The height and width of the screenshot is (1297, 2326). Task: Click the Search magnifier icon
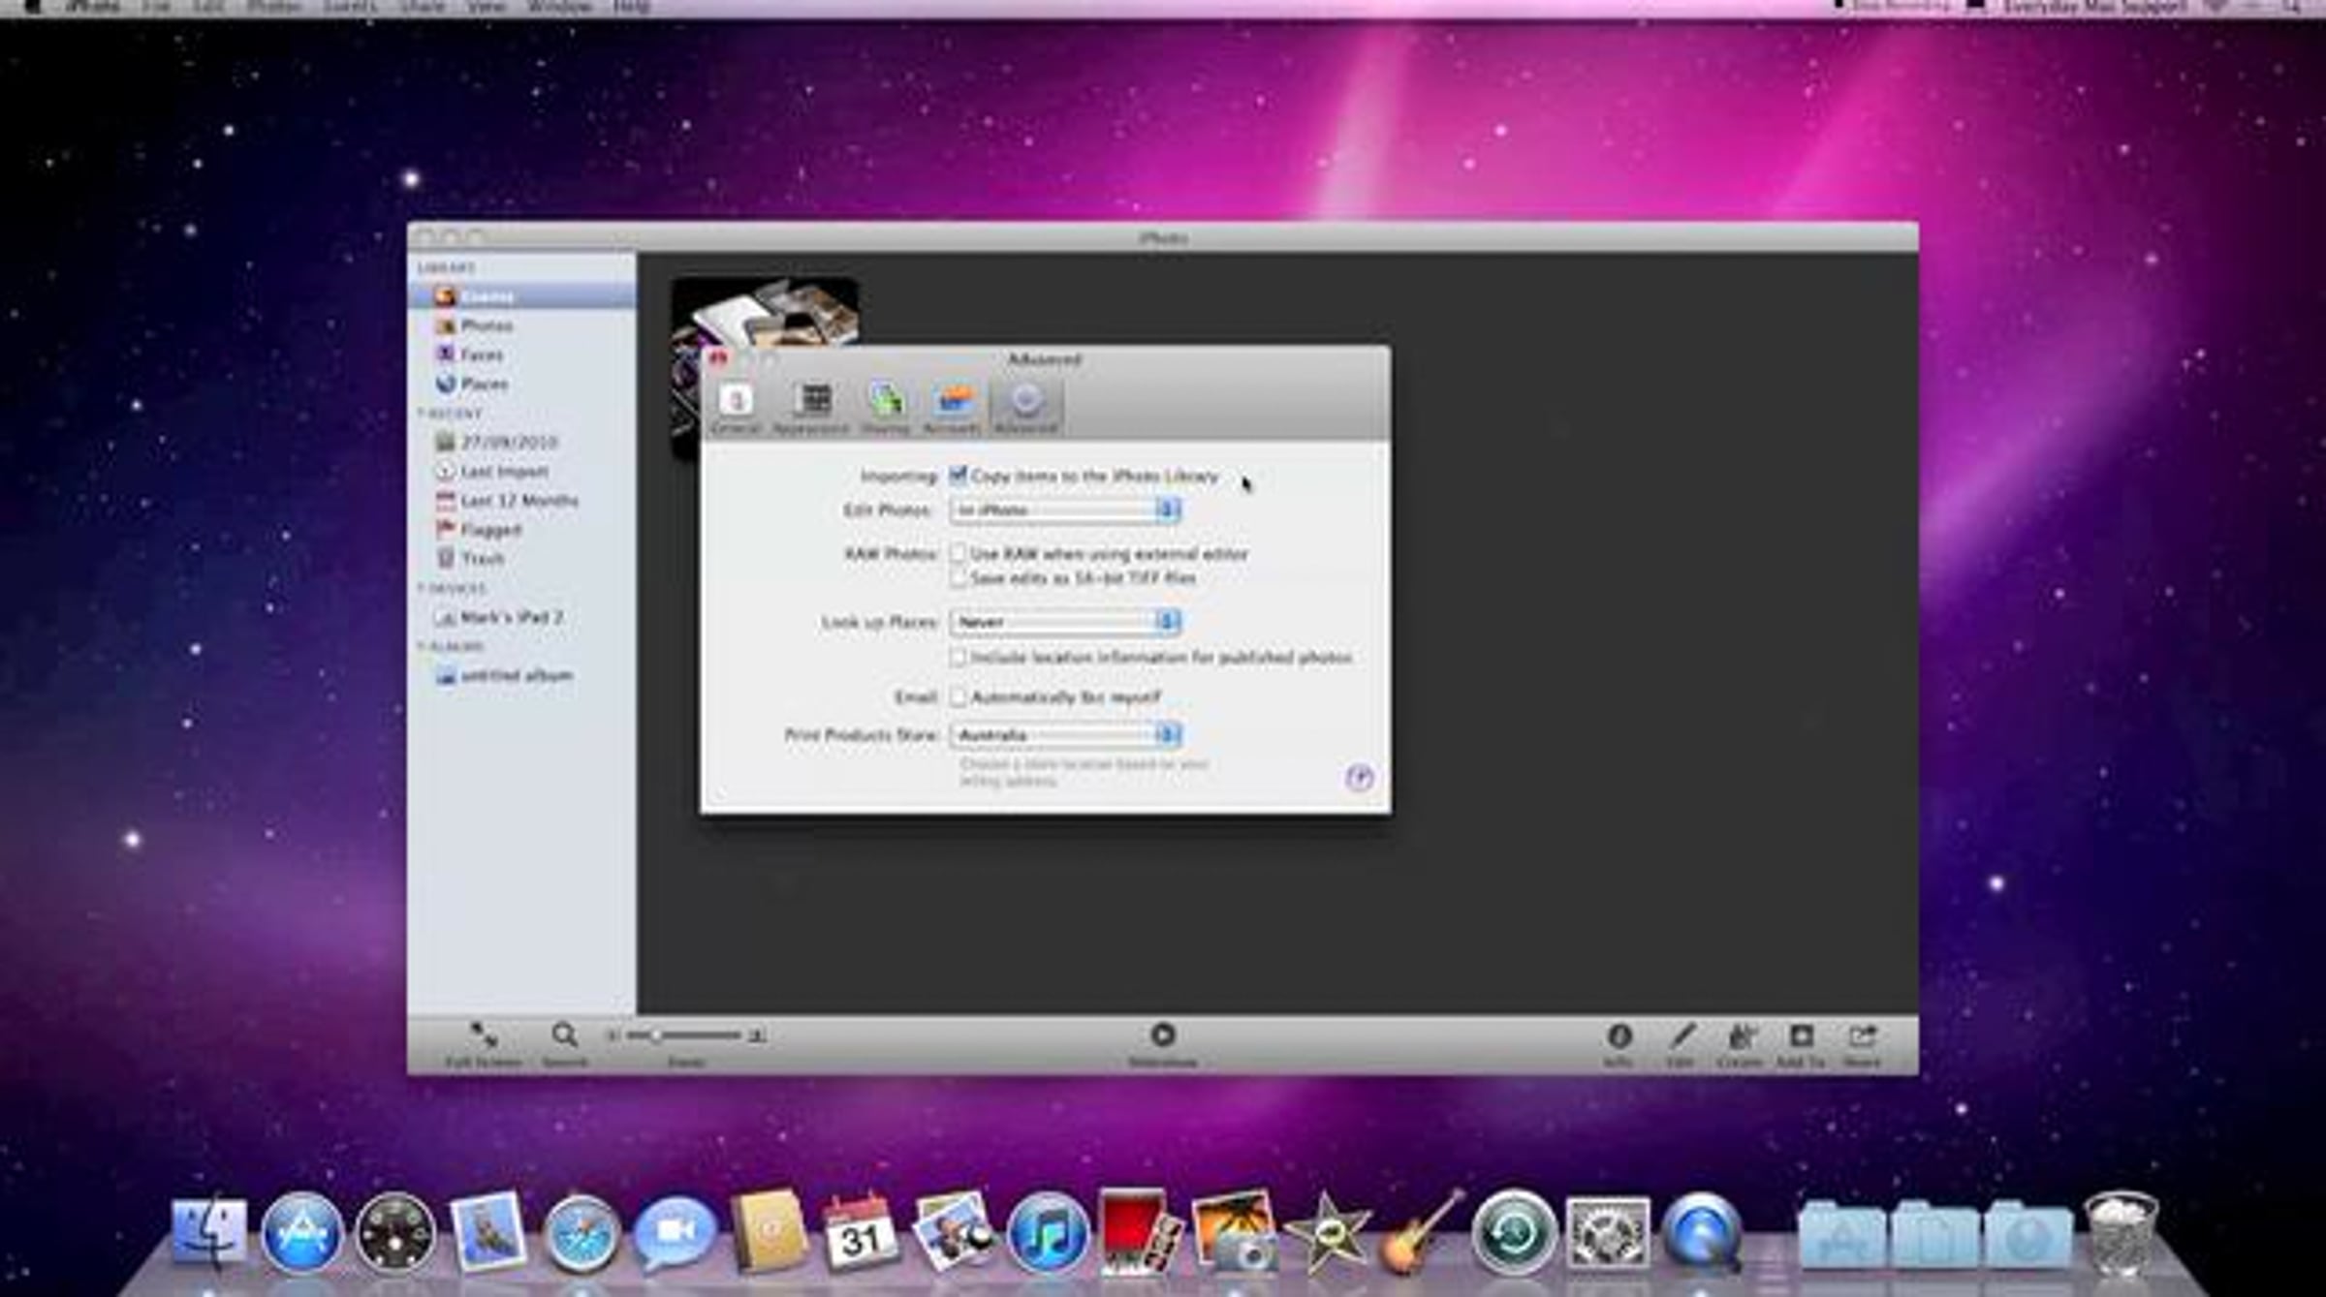(564, 1036)
